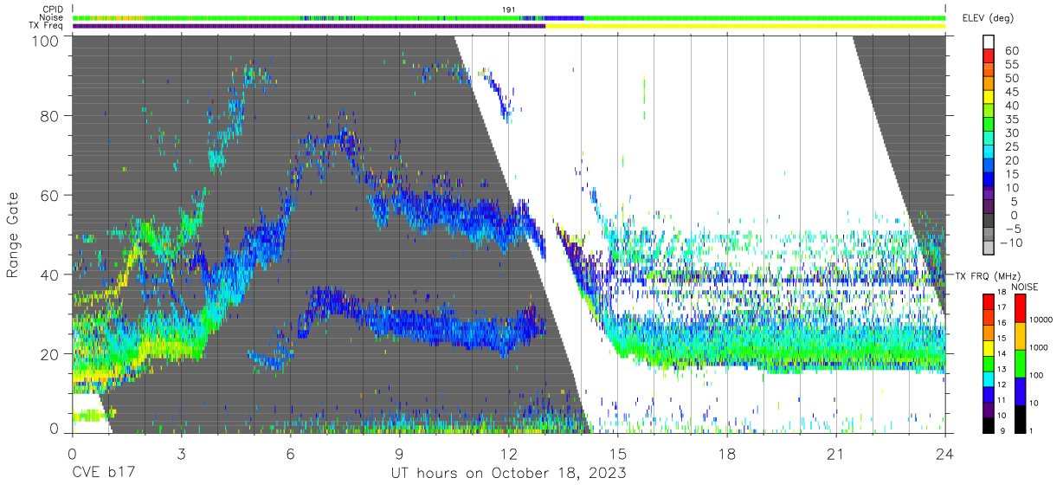The image size is (1063, 491).
Task: Click x-axis tick label 15
Action: (x=618, y=453)
